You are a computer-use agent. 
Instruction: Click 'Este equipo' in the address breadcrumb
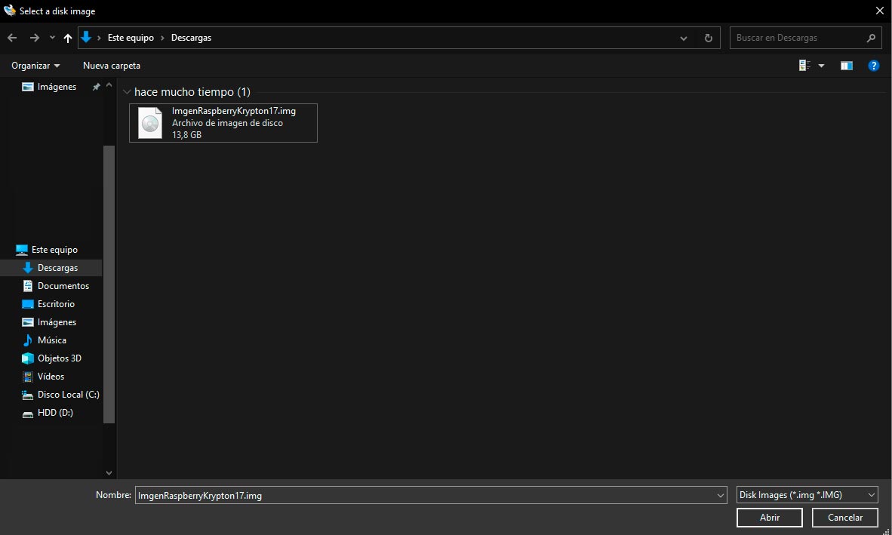point(131,38)
